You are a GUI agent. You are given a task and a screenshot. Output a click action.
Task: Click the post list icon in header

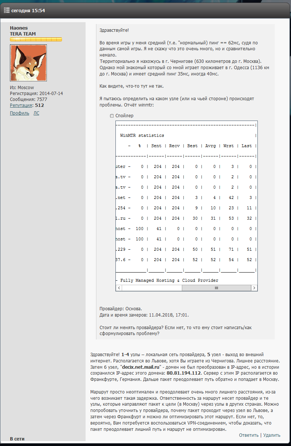click(7, 10)
